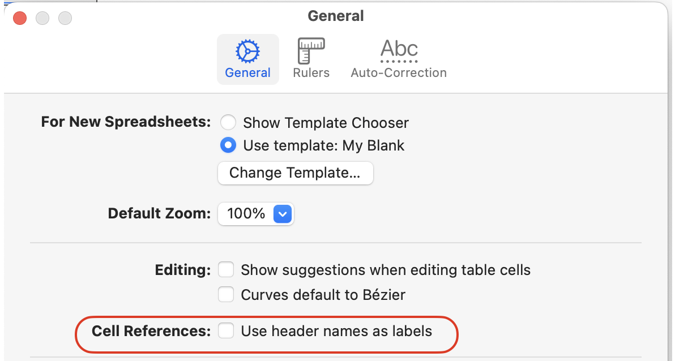Click the General gear icon

click(247, 51)
